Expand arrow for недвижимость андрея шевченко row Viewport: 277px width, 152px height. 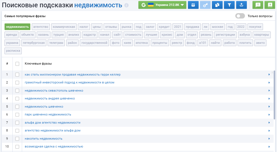[269, 99]
